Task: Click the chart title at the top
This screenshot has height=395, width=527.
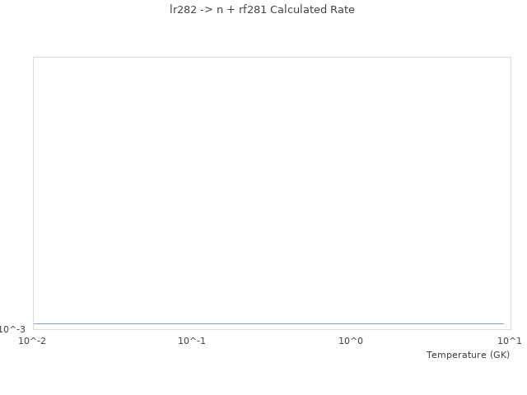Action: [x=256, y=10]
